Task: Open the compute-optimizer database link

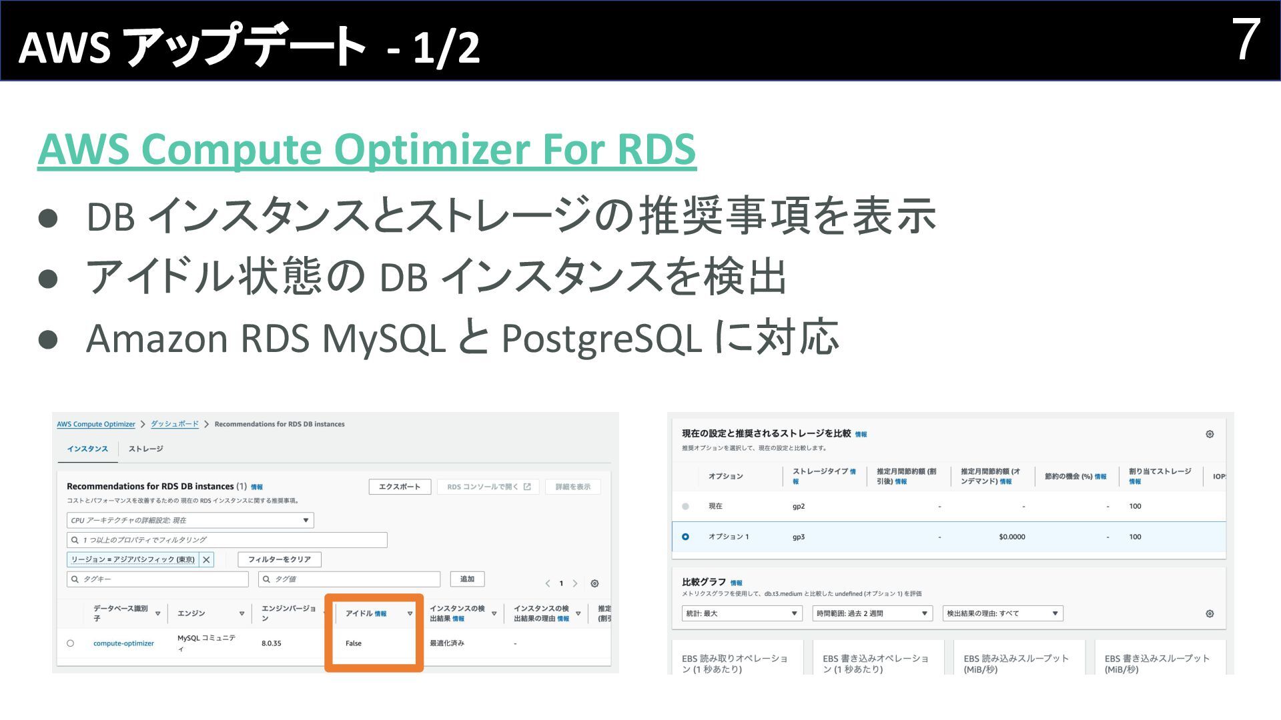Action: [x=123, y=643]
